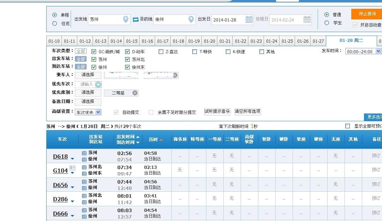Viewport: 382px width, 221px height.
Task: Switch to 01-10 date tab
Action: [x=54, y=41]
